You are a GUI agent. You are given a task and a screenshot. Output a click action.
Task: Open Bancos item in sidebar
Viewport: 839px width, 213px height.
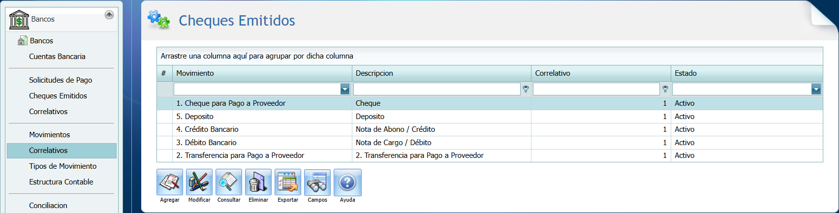coord(41,41)
